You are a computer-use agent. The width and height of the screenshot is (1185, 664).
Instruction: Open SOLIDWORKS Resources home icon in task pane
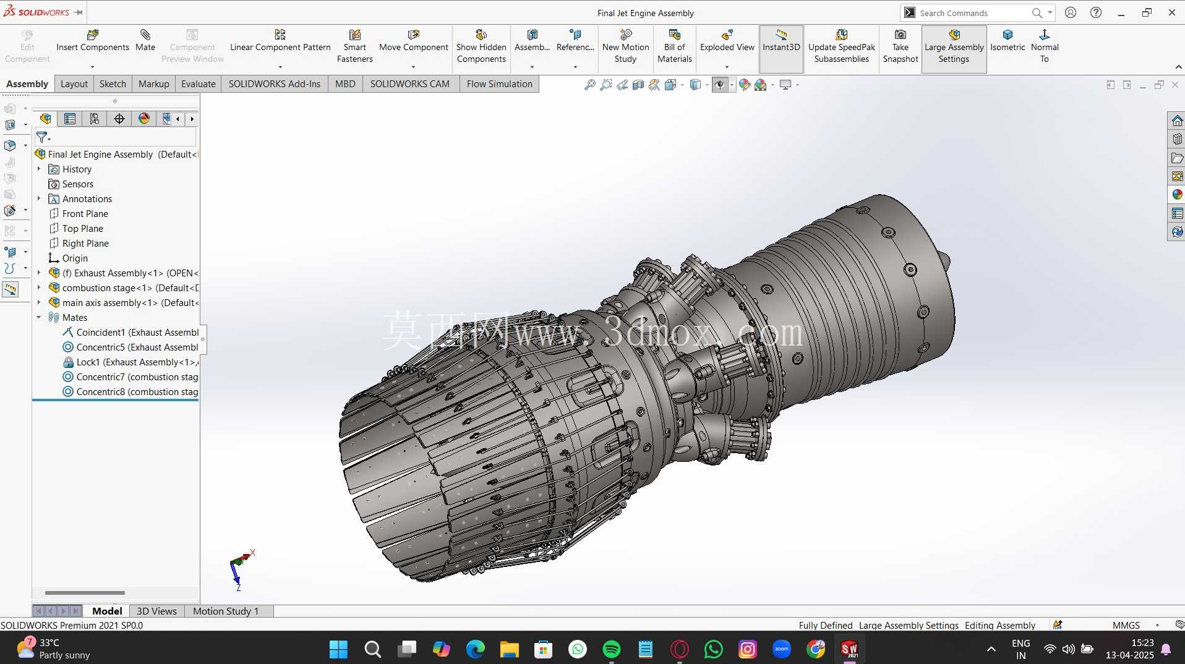tap(1177, 121)
